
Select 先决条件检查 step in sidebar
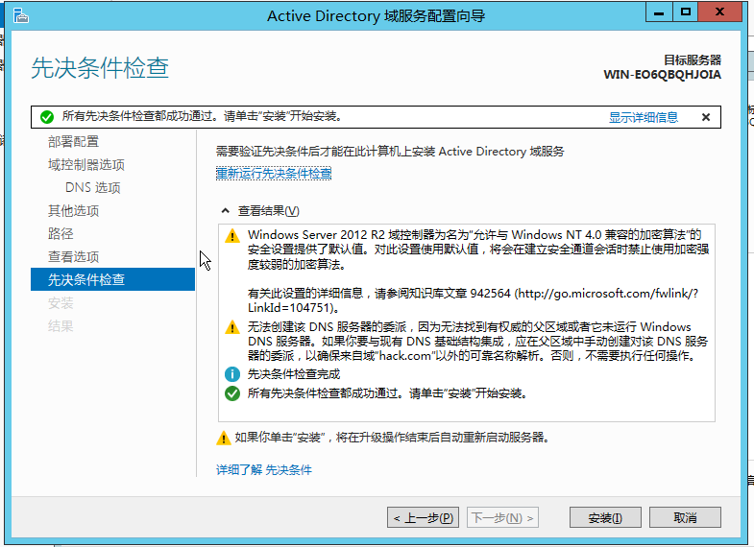coord(112,279)
